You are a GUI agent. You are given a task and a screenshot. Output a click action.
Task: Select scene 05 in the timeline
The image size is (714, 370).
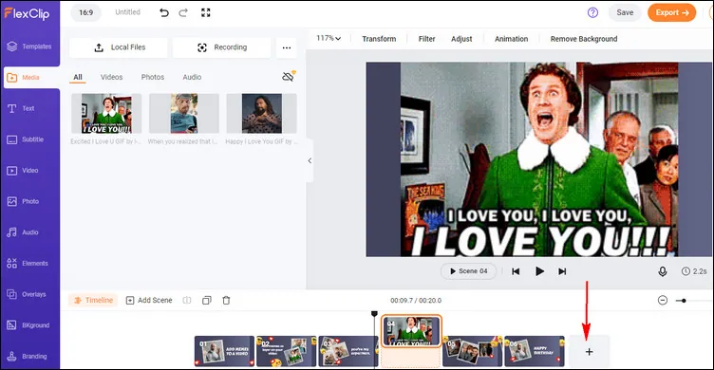472,351
